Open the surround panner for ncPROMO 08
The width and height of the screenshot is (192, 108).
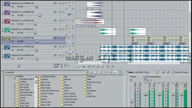pos(69,40)
